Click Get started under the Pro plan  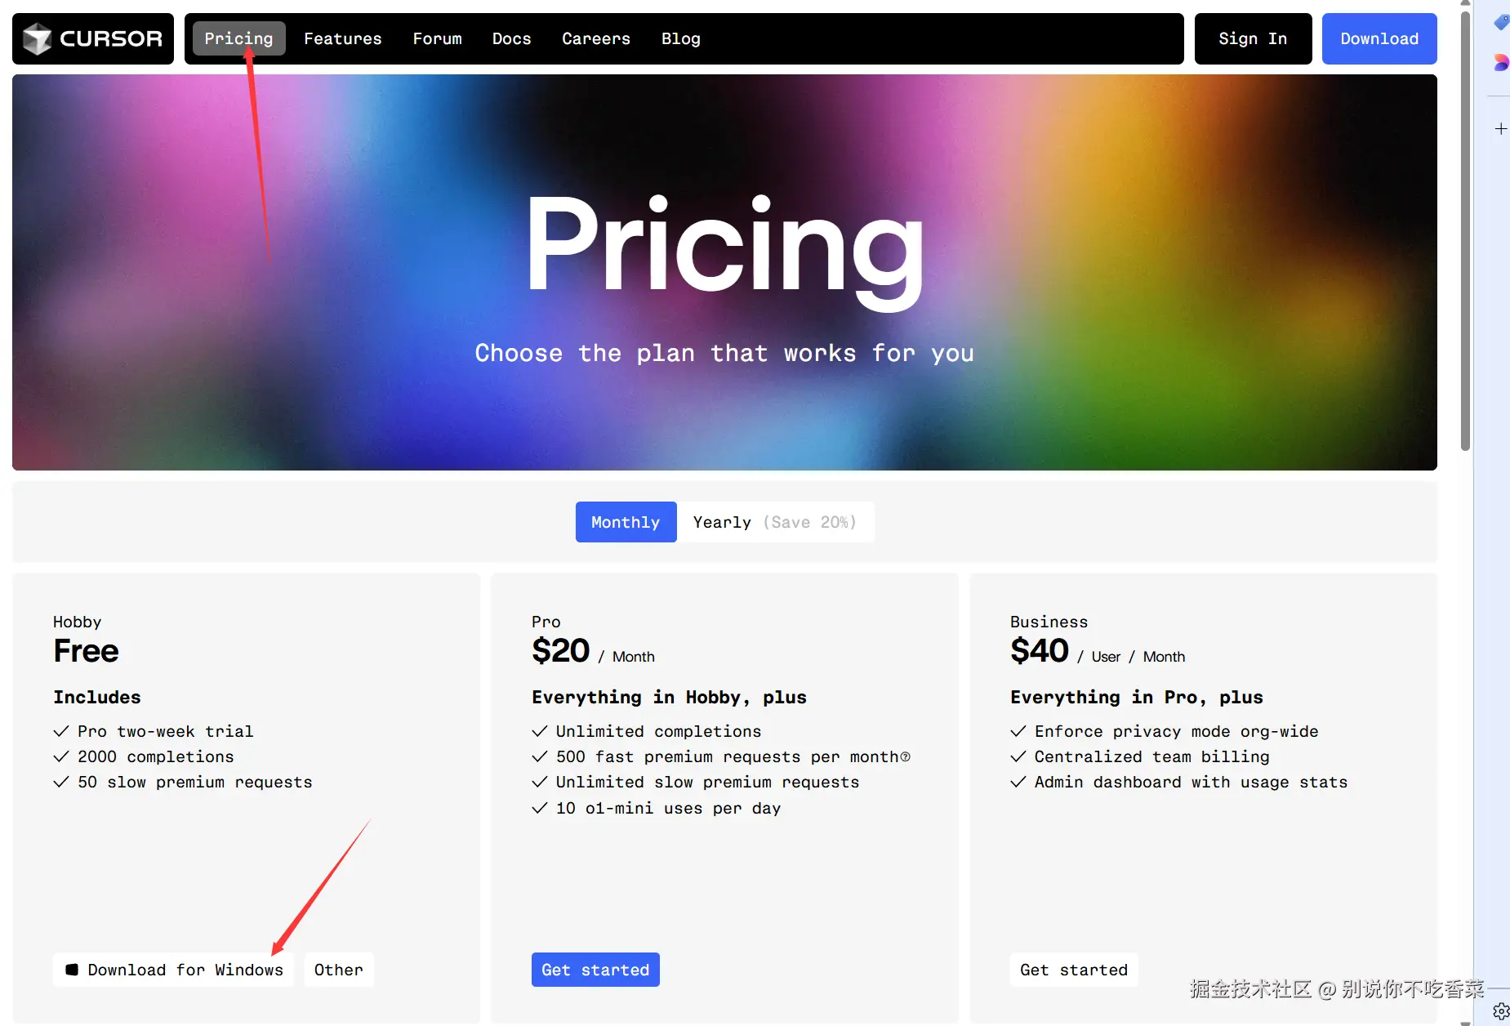[595, 970]
